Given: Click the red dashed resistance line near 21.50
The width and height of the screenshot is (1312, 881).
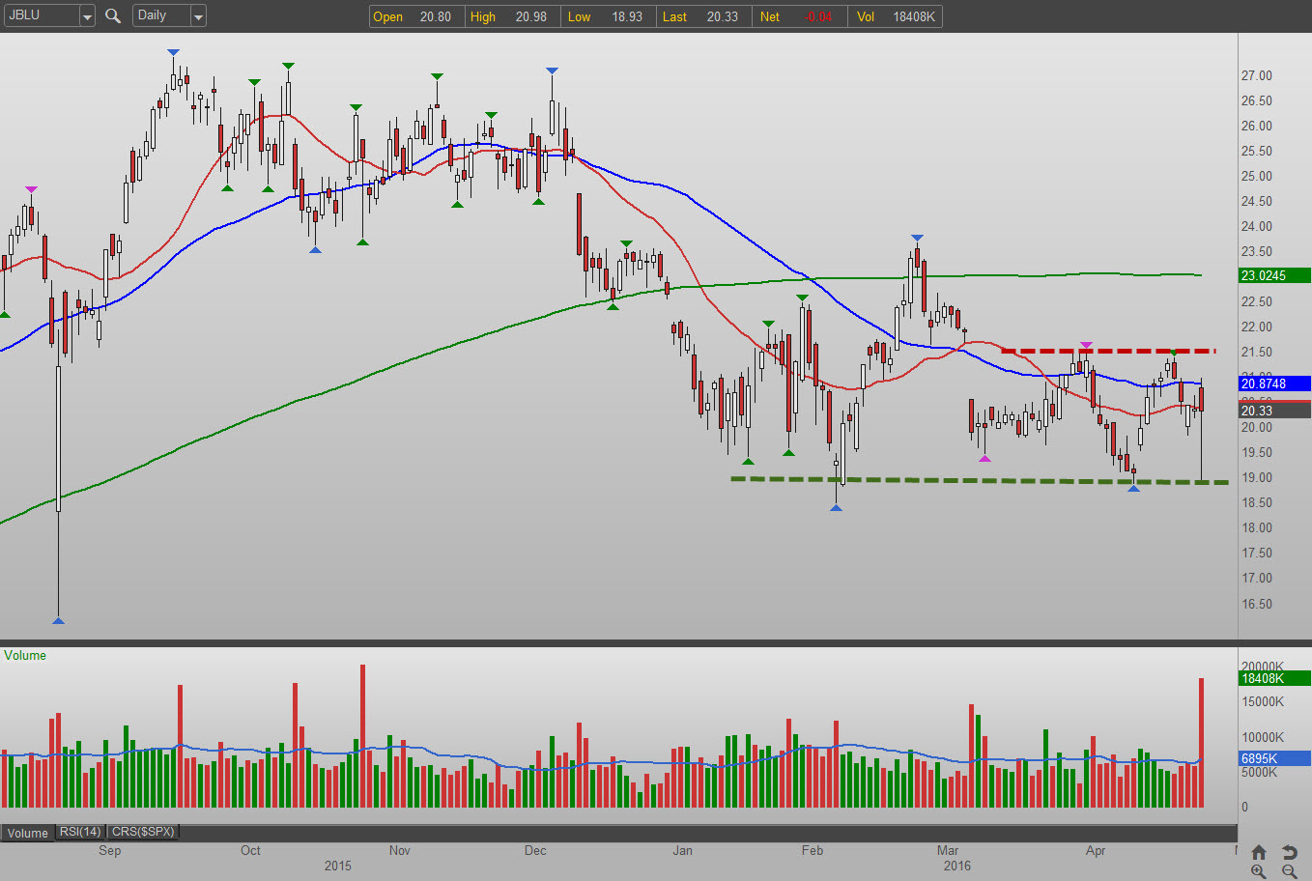Looking at the screenshot, I should coord(1108,351).
